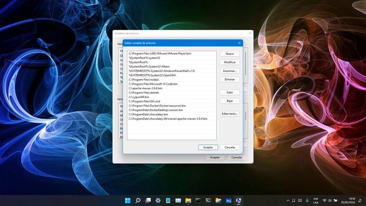
Task: Open the notification moon icon
Action: tap(360, 201)
